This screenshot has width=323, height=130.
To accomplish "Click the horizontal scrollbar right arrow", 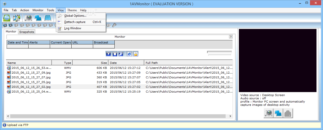I will coord(230,116).
